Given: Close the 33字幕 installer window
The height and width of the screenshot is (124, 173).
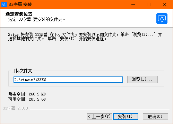Looking at the screenshot, I should (165, 4).
